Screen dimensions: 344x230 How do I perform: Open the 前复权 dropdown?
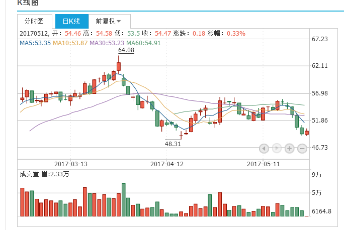(110, 21)
